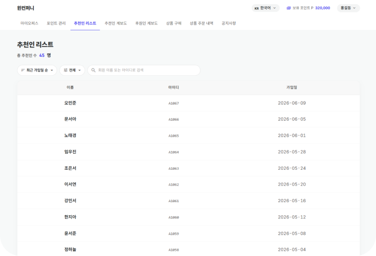Click the 보유 포인트 coin icon
Screen dimensions: 376x256
click(289, 8)
